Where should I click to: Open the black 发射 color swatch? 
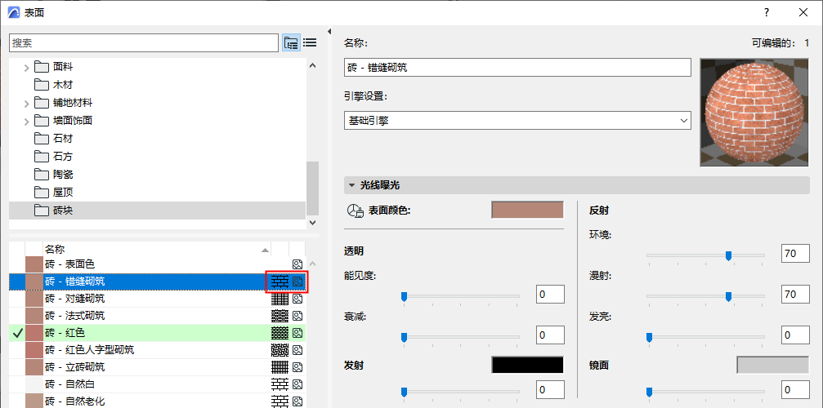(527, 365)
